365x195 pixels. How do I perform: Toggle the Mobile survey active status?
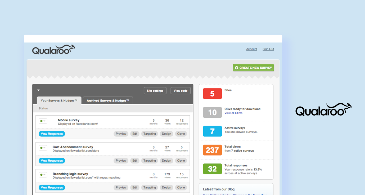pos(43,121)
